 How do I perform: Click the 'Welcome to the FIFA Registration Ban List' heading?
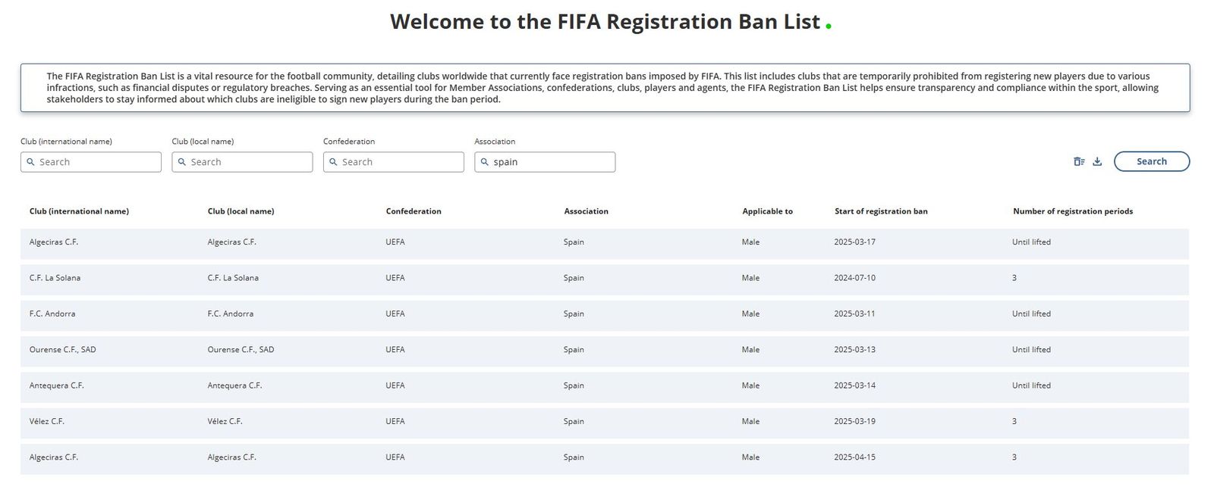(605, 21)
